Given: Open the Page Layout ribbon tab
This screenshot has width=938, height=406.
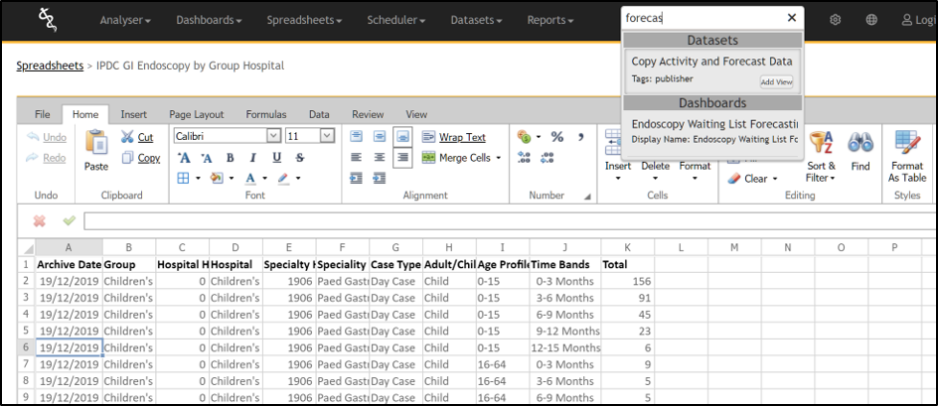Looking at the screenshot, I should click(x=196, y=114).
